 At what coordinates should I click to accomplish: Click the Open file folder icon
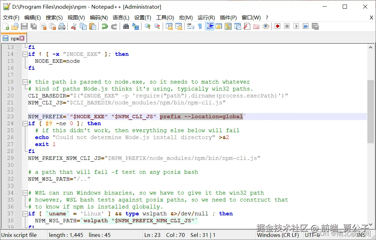click(15, 26)
